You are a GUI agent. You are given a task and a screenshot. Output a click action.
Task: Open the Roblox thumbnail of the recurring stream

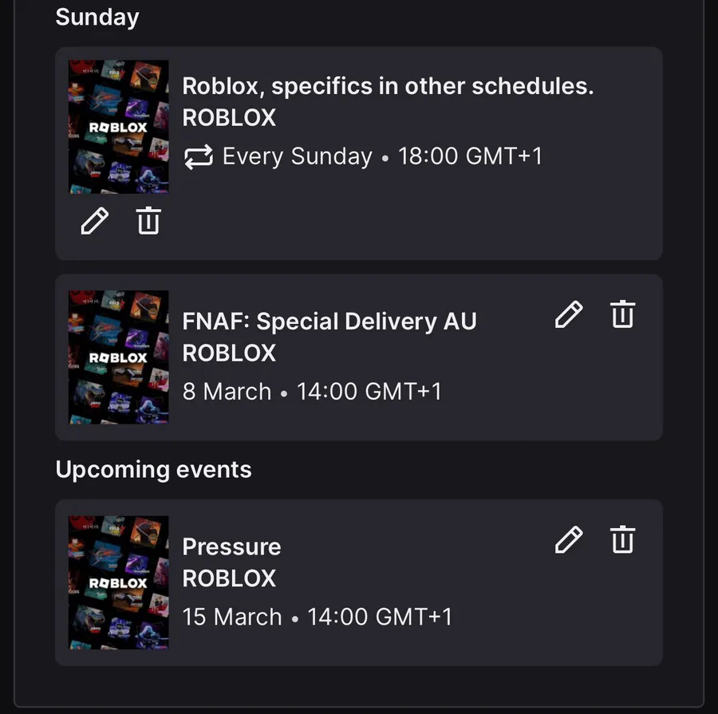point(118,127)
